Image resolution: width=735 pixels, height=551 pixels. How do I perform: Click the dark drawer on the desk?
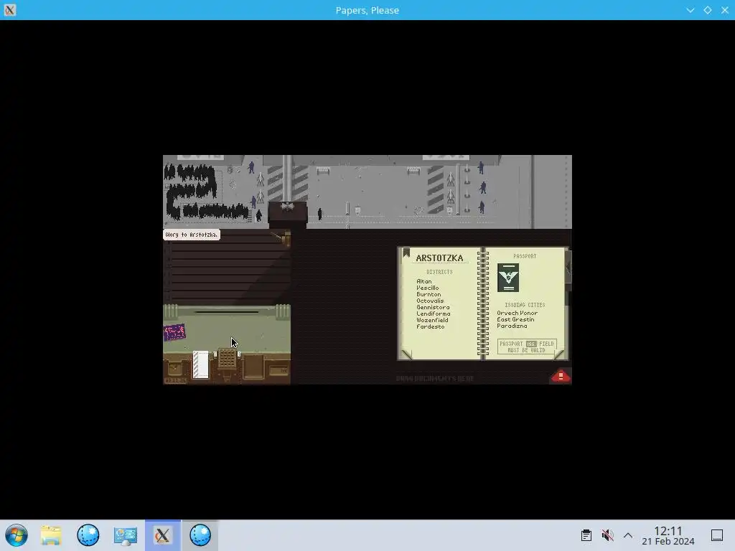tap(253, 367)
